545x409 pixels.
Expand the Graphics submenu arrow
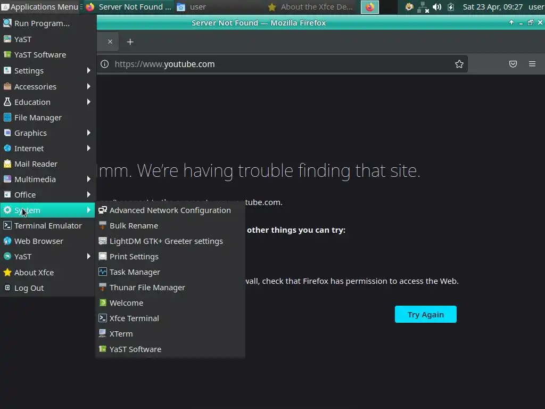[89, 133]
